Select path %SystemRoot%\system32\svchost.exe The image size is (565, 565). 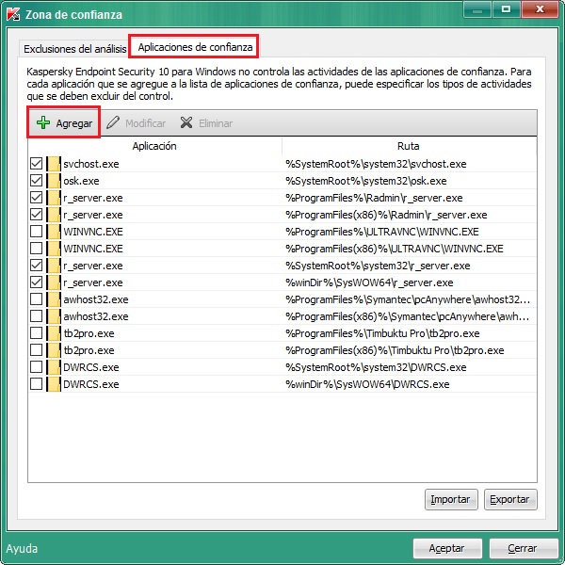[376, 164]
